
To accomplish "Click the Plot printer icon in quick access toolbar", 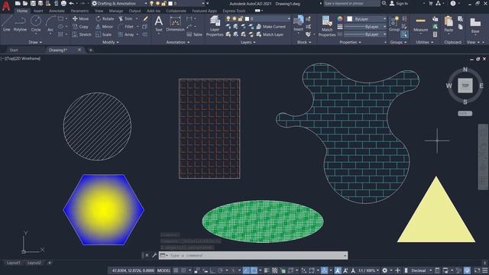I will click(x=63, y=3).
